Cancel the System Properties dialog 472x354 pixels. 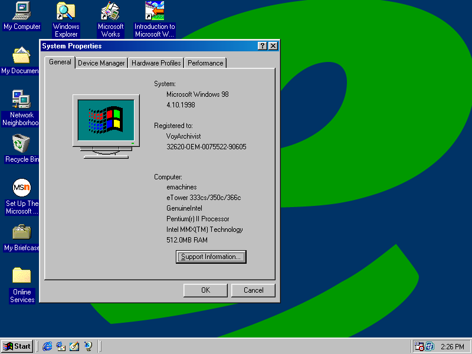click(253, 290)
